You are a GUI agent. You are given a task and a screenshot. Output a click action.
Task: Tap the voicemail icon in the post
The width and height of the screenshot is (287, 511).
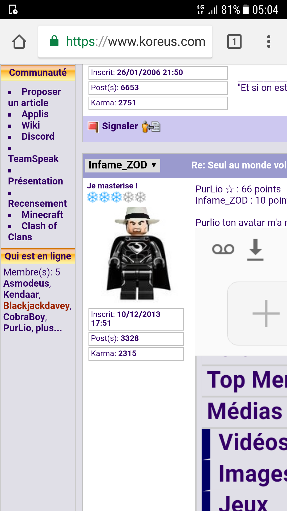click(223, 249)
